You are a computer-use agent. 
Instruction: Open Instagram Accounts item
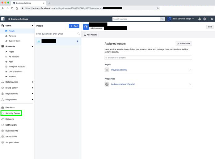pyautogui.click(x=17, y=67)
